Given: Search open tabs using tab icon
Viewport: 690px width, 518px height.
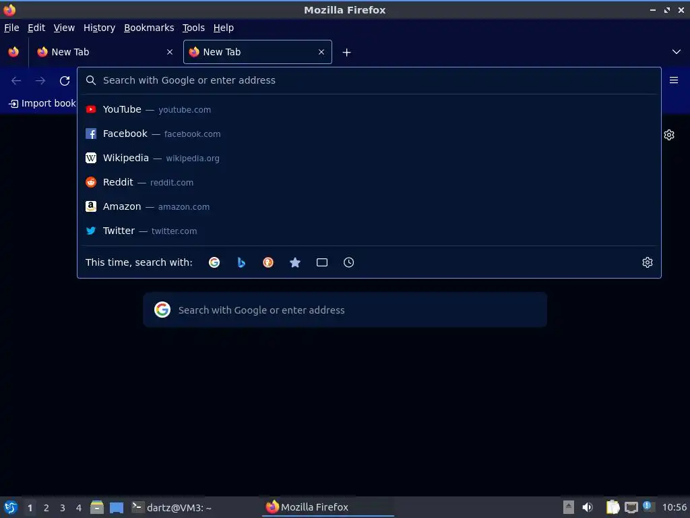Looking at the screenshot, I should [x=322, y=262].
